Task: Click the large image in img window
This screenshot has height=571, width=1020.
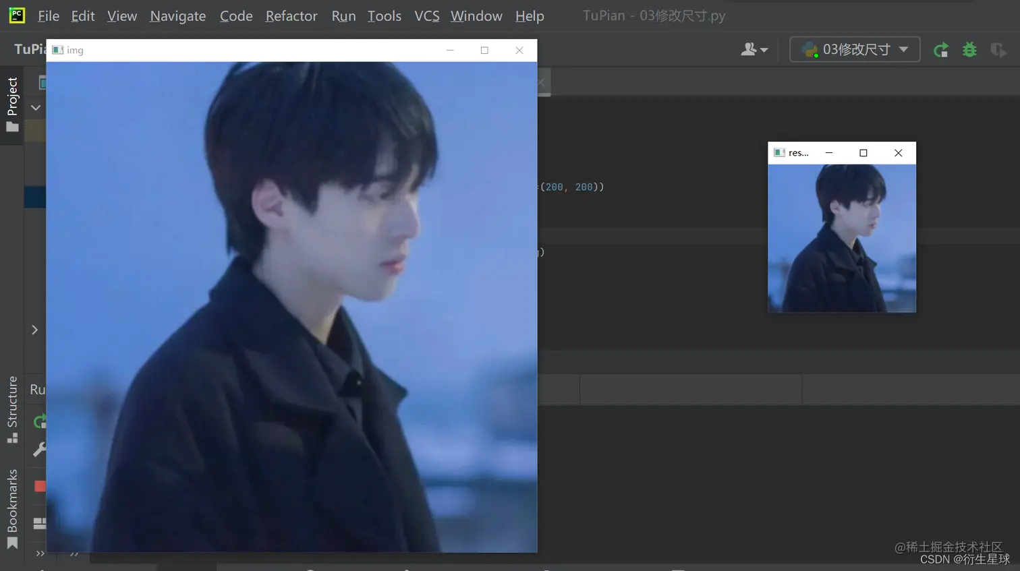Action: pyautogui.click(x=292, y=307)
